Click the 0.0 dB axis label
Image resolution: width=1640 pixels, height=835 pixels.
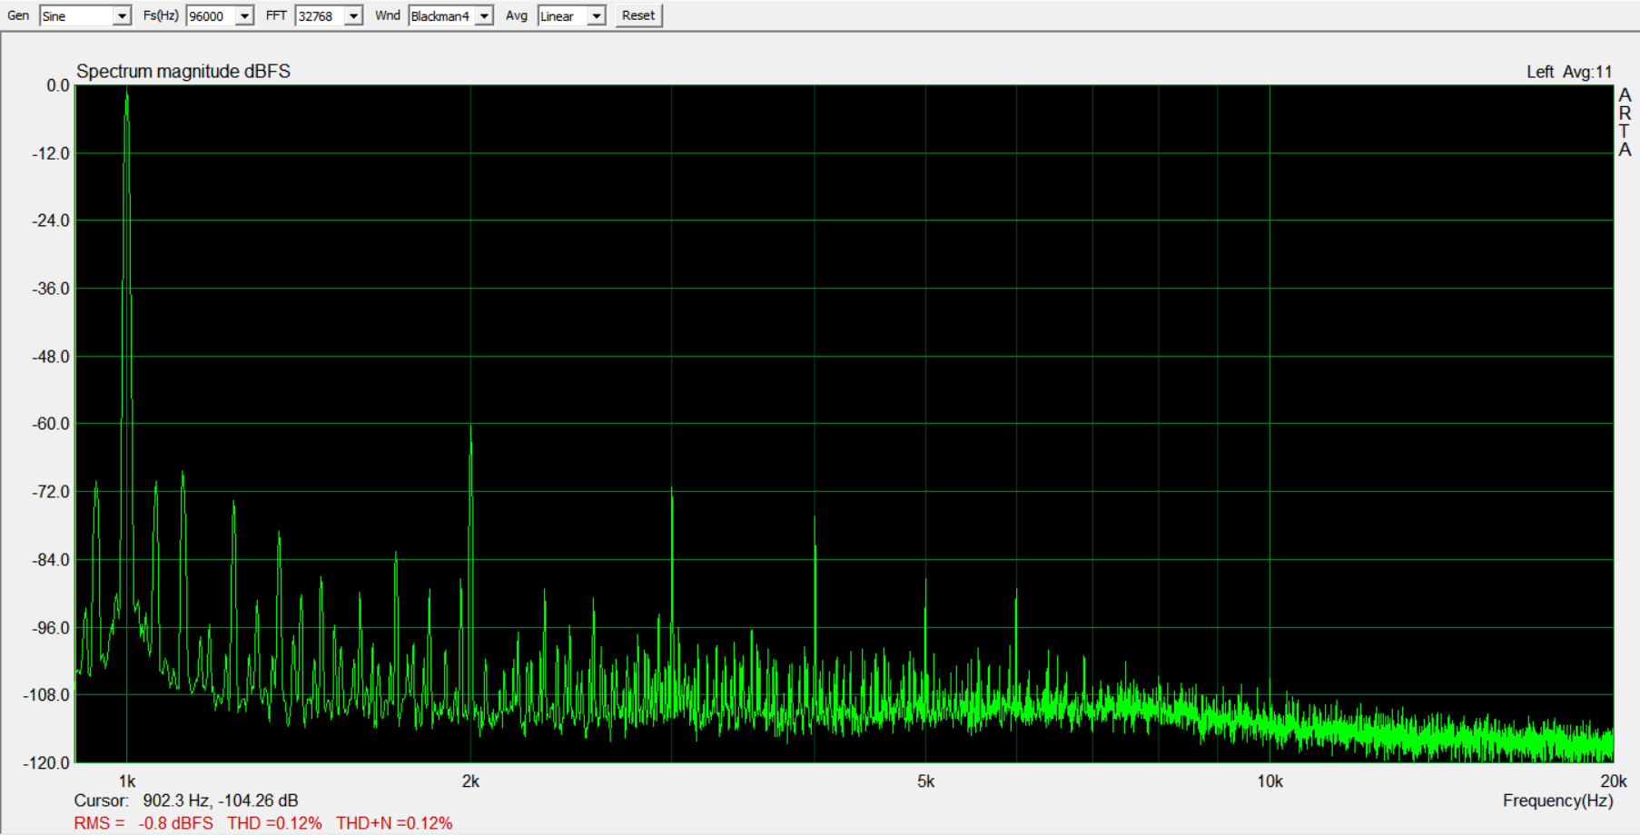coord(58,85)
